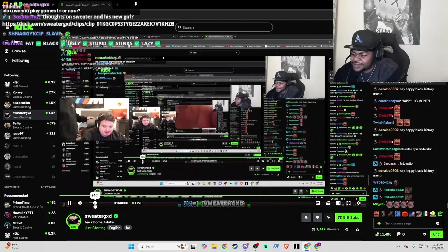This screenshot has height=252, width=448.
Task: Pause the live stream video
Action: [69, 203]
